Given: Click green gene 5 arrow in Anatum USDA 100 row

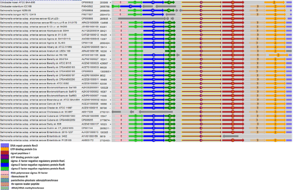Looking at the screenshot, I should tap(170, 51).
